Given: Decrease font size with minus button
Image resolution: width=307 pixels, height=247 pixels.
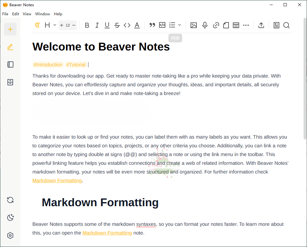Looking at the screenshot, I should tap(74, 25).
